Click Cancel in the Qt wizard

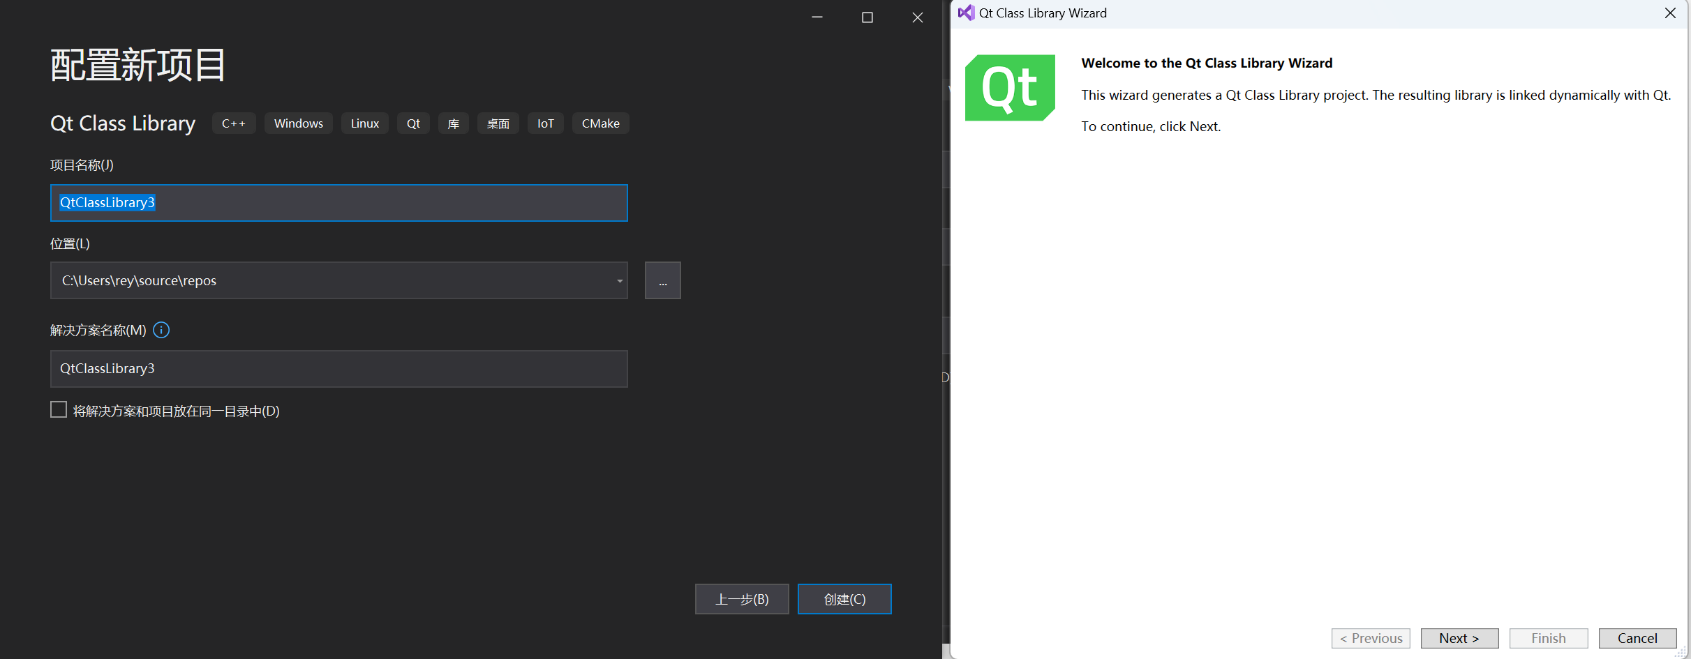(1637, 638)
